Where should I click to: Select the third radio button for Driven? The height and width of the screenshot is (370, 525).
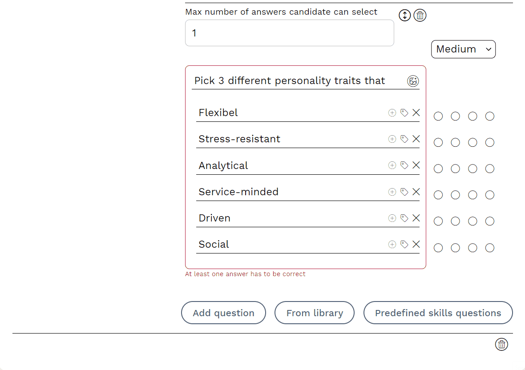472,221
